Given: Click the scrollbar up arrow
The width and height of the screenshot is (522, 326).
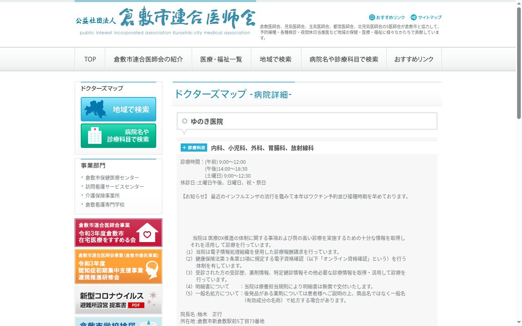Looking at the screenshot, I should [x=519, y=3].
